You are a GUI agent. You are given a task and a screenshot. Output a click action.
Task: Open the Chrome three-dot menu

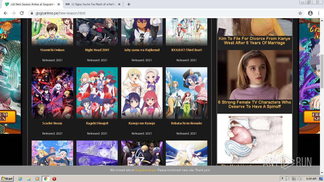click(318, 13)
